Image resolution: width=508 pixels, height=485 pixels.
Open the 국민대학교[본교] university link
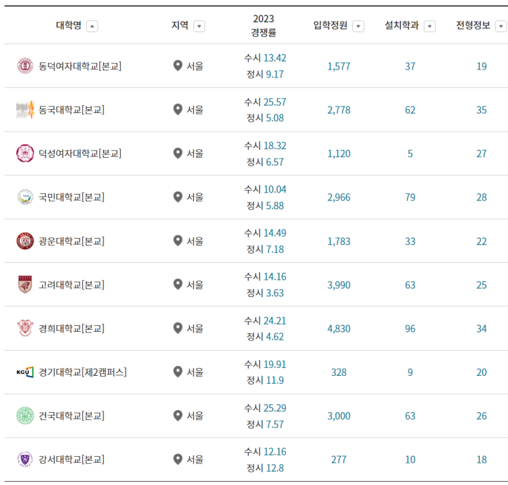coord(72,197)
